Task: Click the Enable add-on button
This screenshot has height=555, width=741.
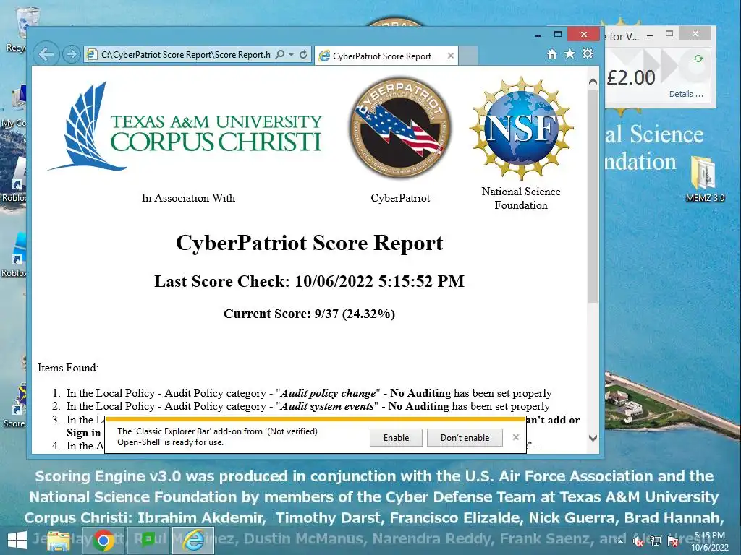Action: (x=396, y=437)
